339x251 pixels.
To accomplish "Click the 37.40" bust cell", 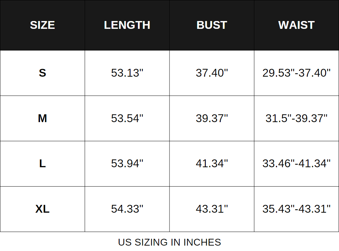I will [x=212, y=73].
